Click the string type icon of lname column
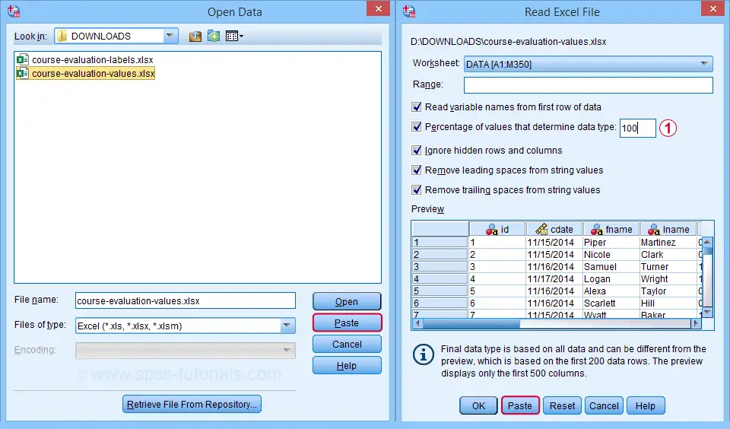The height and width of the screenshot is (429, 730). [654, 230]
